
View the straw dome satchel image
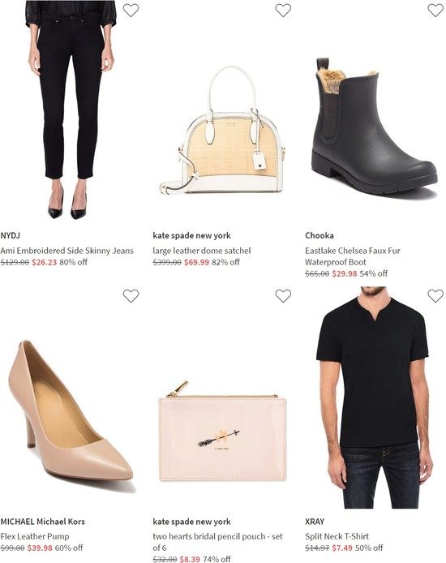(x=223, y=130)
